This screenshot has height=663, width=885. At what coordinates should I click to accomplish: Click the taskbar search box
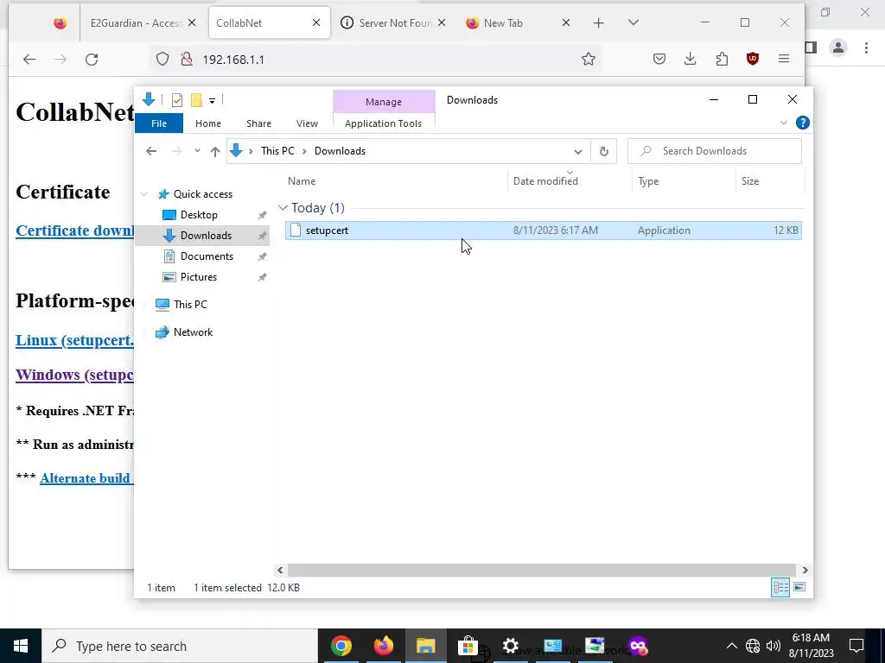point(180,646)
